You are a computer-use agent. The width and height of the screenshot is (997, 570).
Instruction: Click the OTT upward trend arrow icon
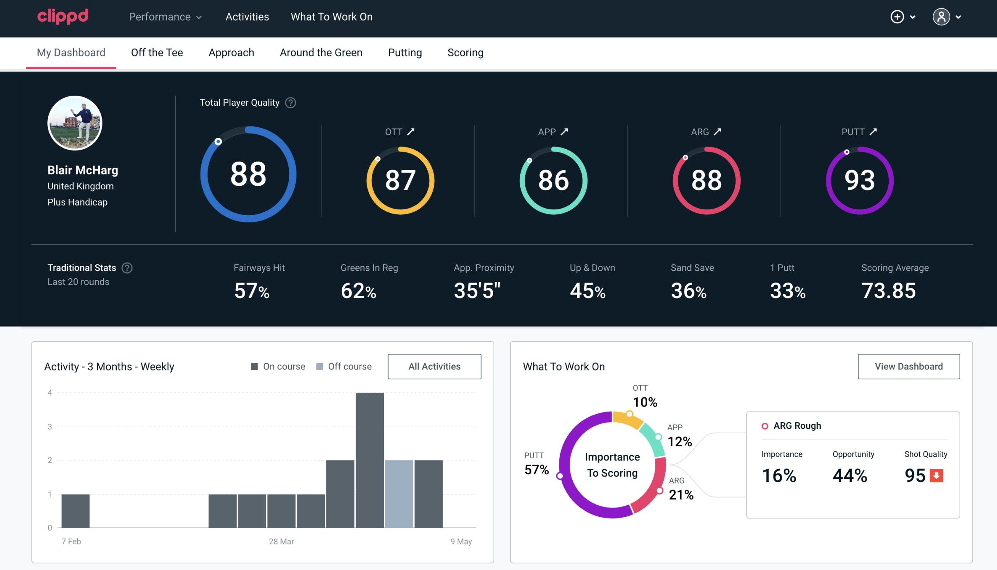coord(411,132)
